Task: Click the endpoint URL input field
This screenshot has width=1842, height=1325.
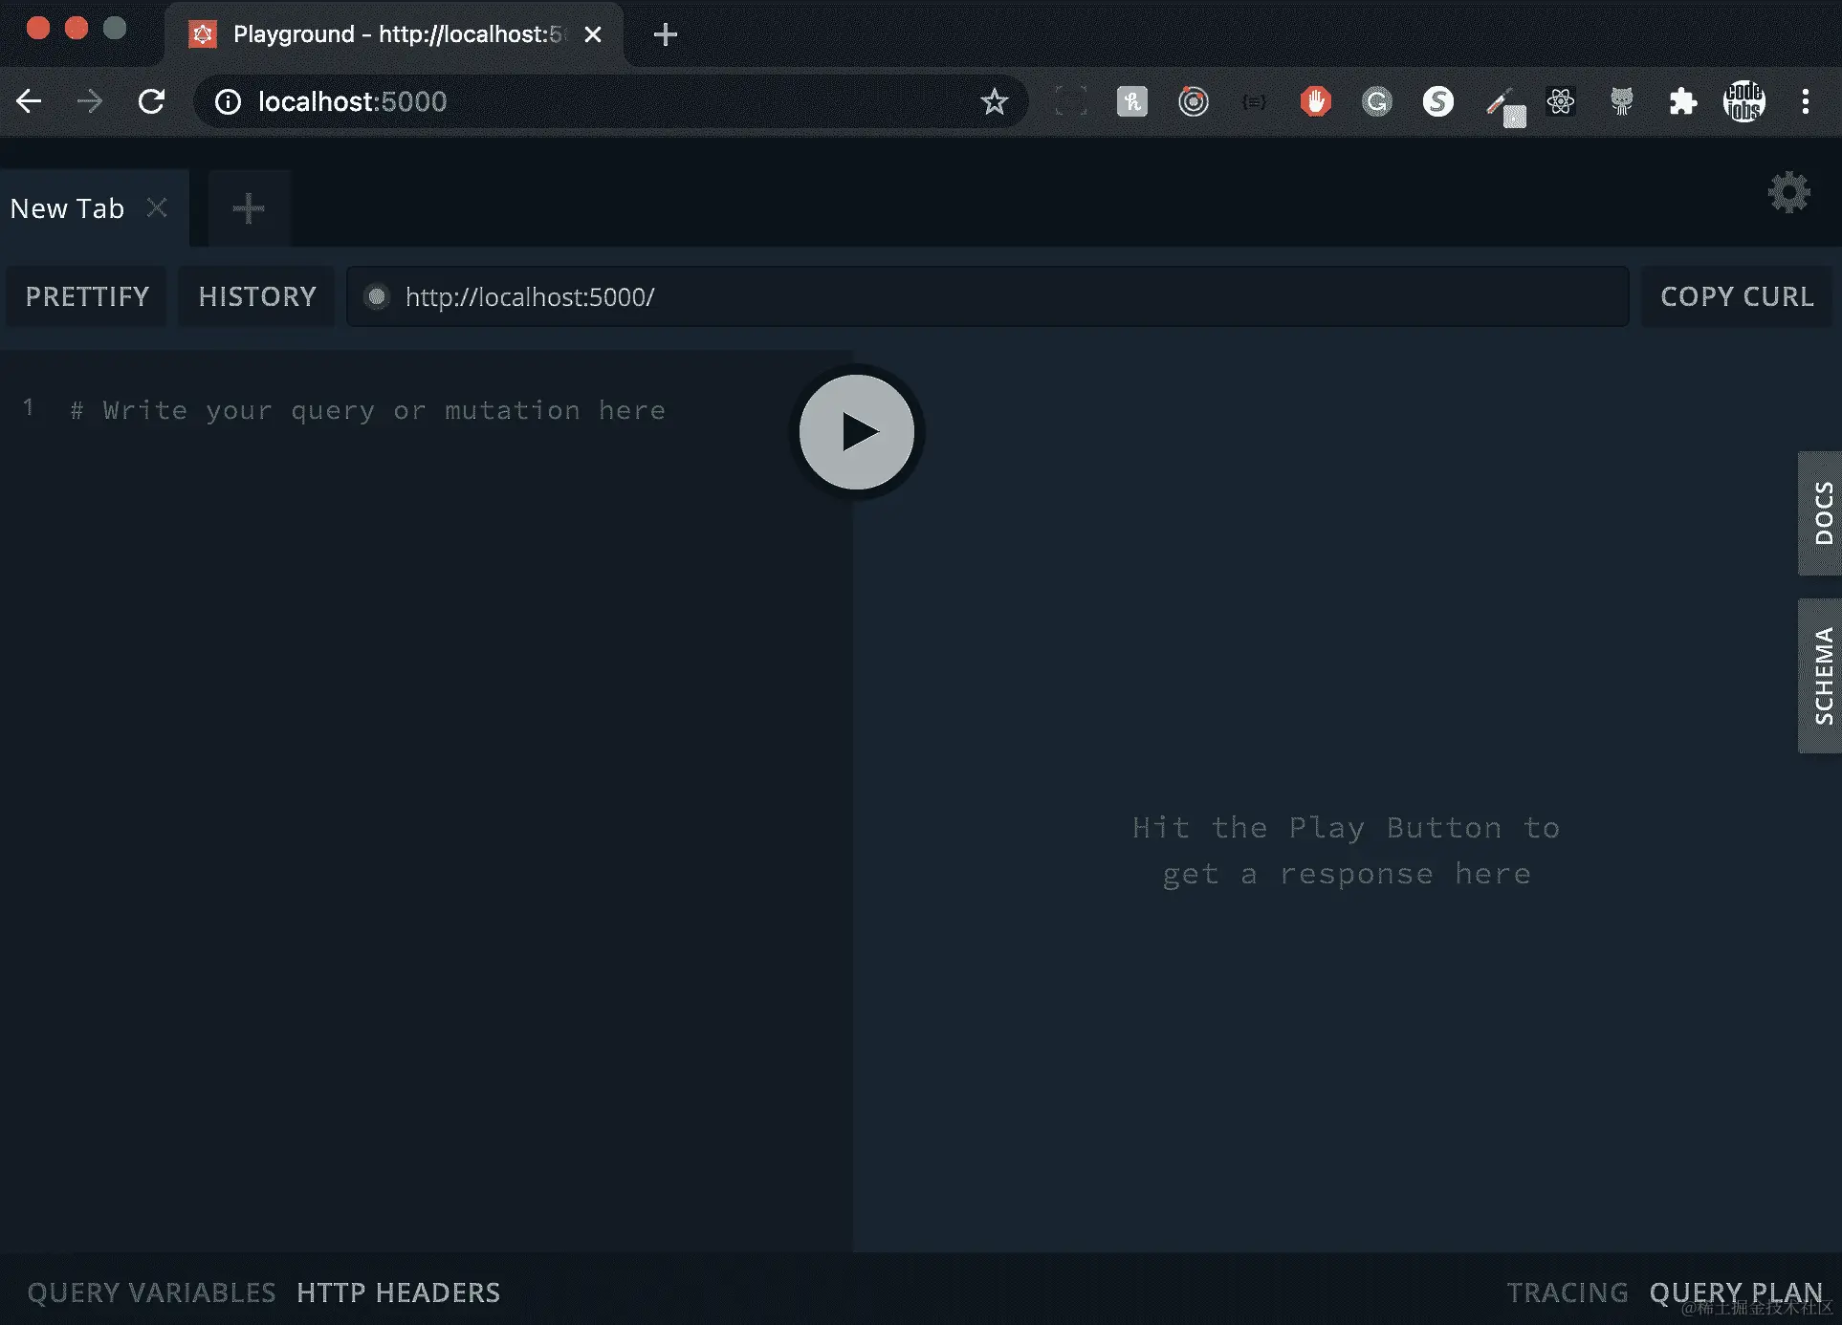Action: tap(995, 297)
